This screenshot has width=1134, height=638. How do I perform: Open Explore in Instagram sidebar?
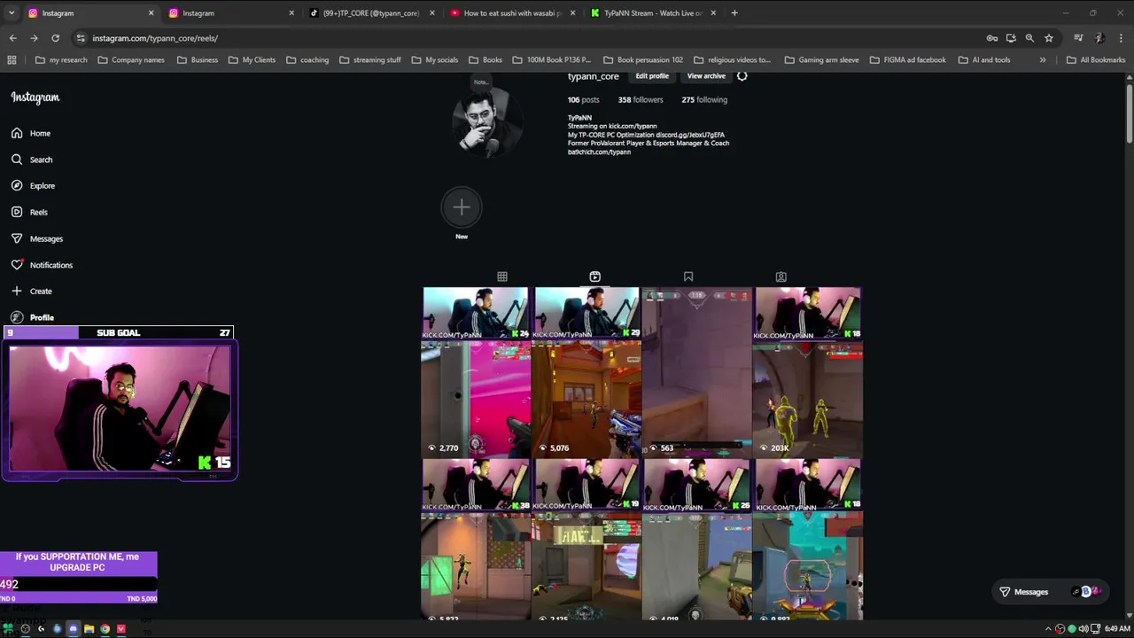click(33, 186)
